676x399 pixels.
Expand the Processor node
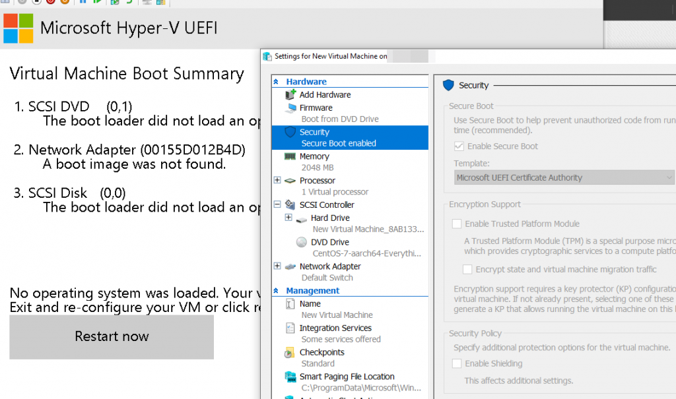(277, 180)
